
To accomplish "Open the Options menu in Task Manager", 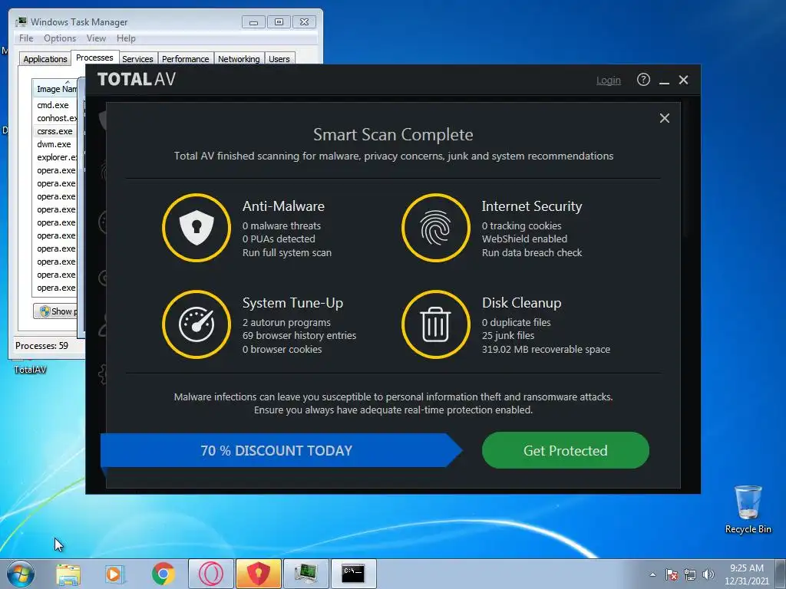I will pyautogui.click(x=60, y=38).
